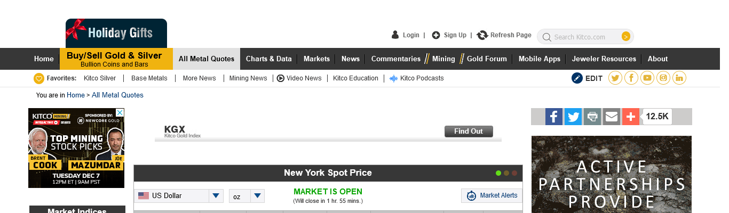Select the middle olive dot indicator
Screen dimensions: 729x213
tap(506, 173)
